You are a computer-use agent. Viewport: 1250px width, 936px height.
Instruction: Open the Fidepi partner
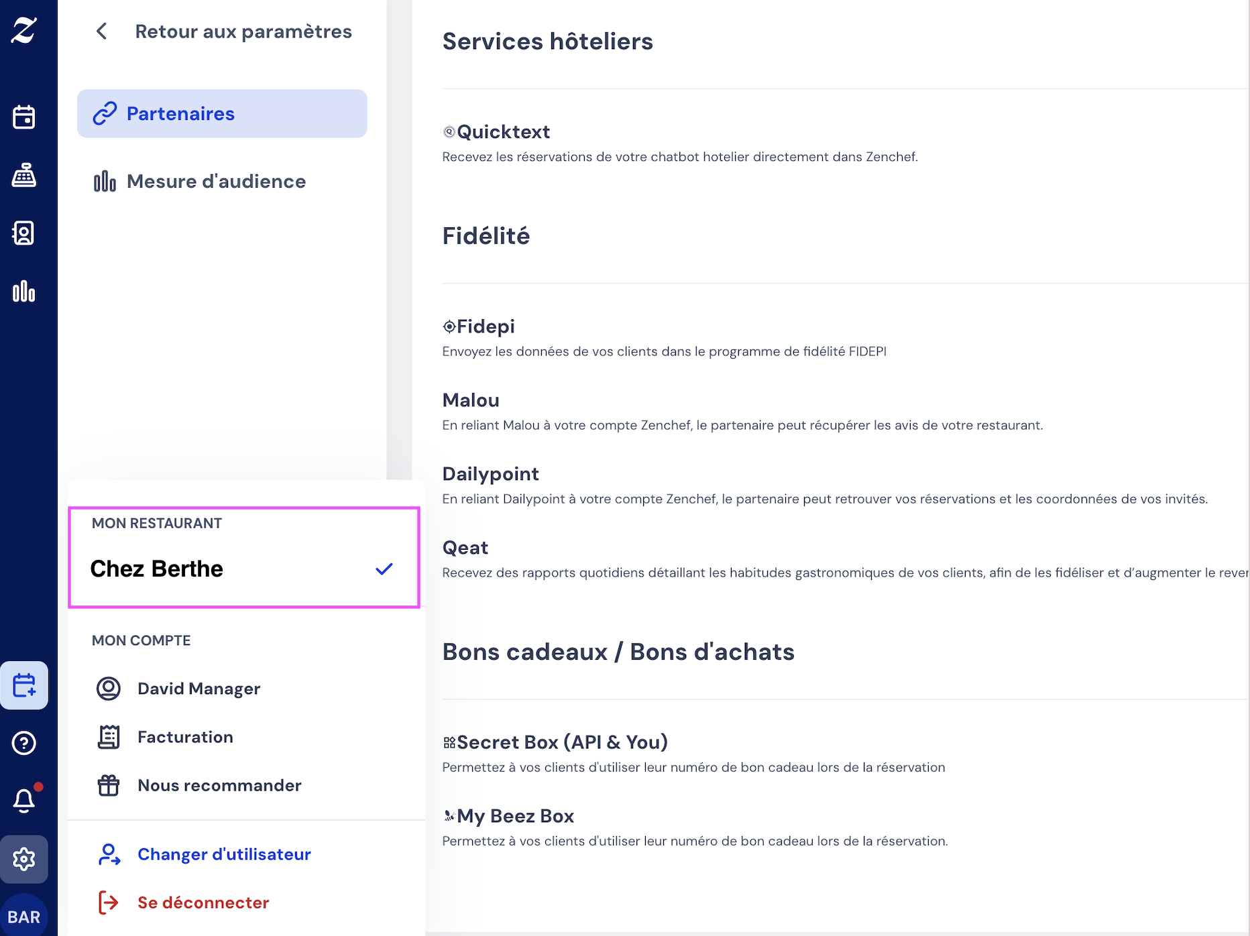pos(486,327)
